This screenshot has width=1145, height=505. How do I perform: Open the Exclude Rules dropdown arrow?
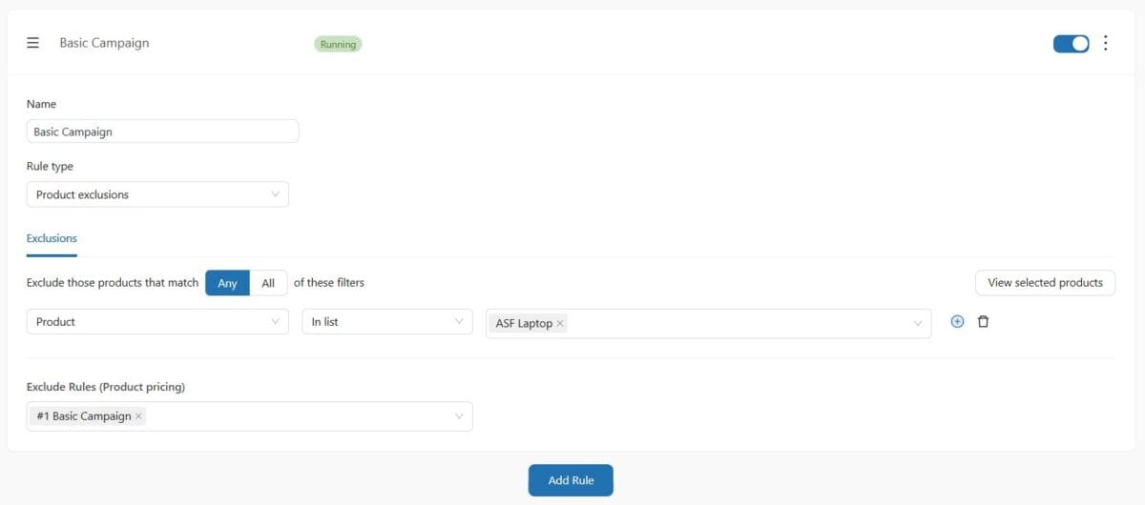[459, 416]
